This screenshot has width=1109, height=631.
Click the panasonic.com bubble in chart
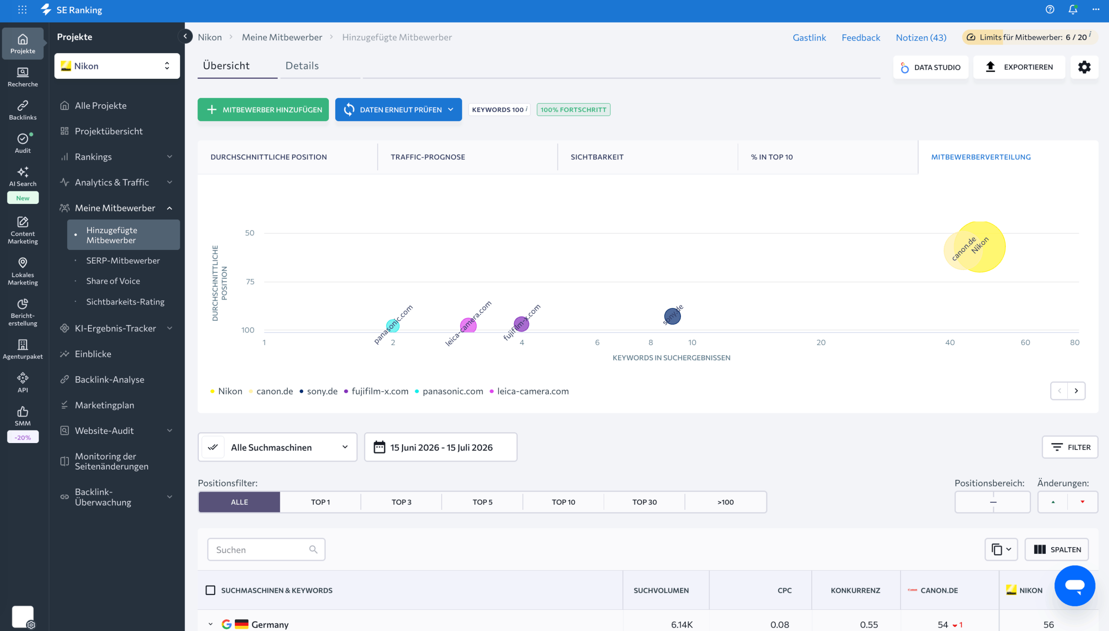point(392,326)
